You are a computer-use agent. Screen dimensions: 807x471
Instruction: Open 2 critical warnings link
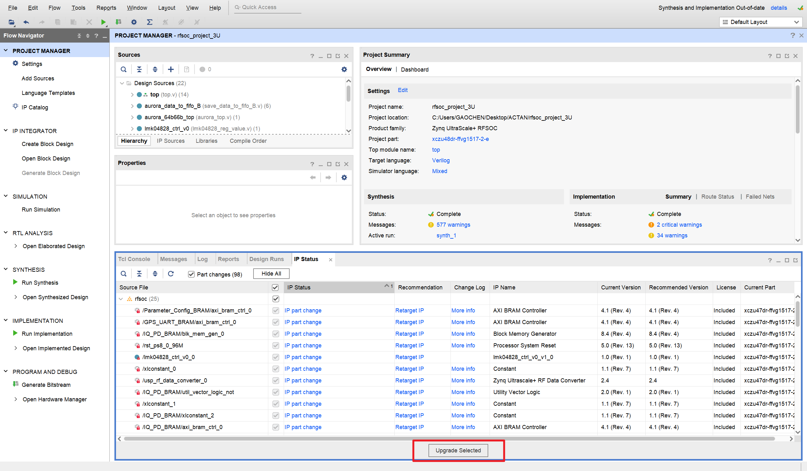[x=679, y=225]
